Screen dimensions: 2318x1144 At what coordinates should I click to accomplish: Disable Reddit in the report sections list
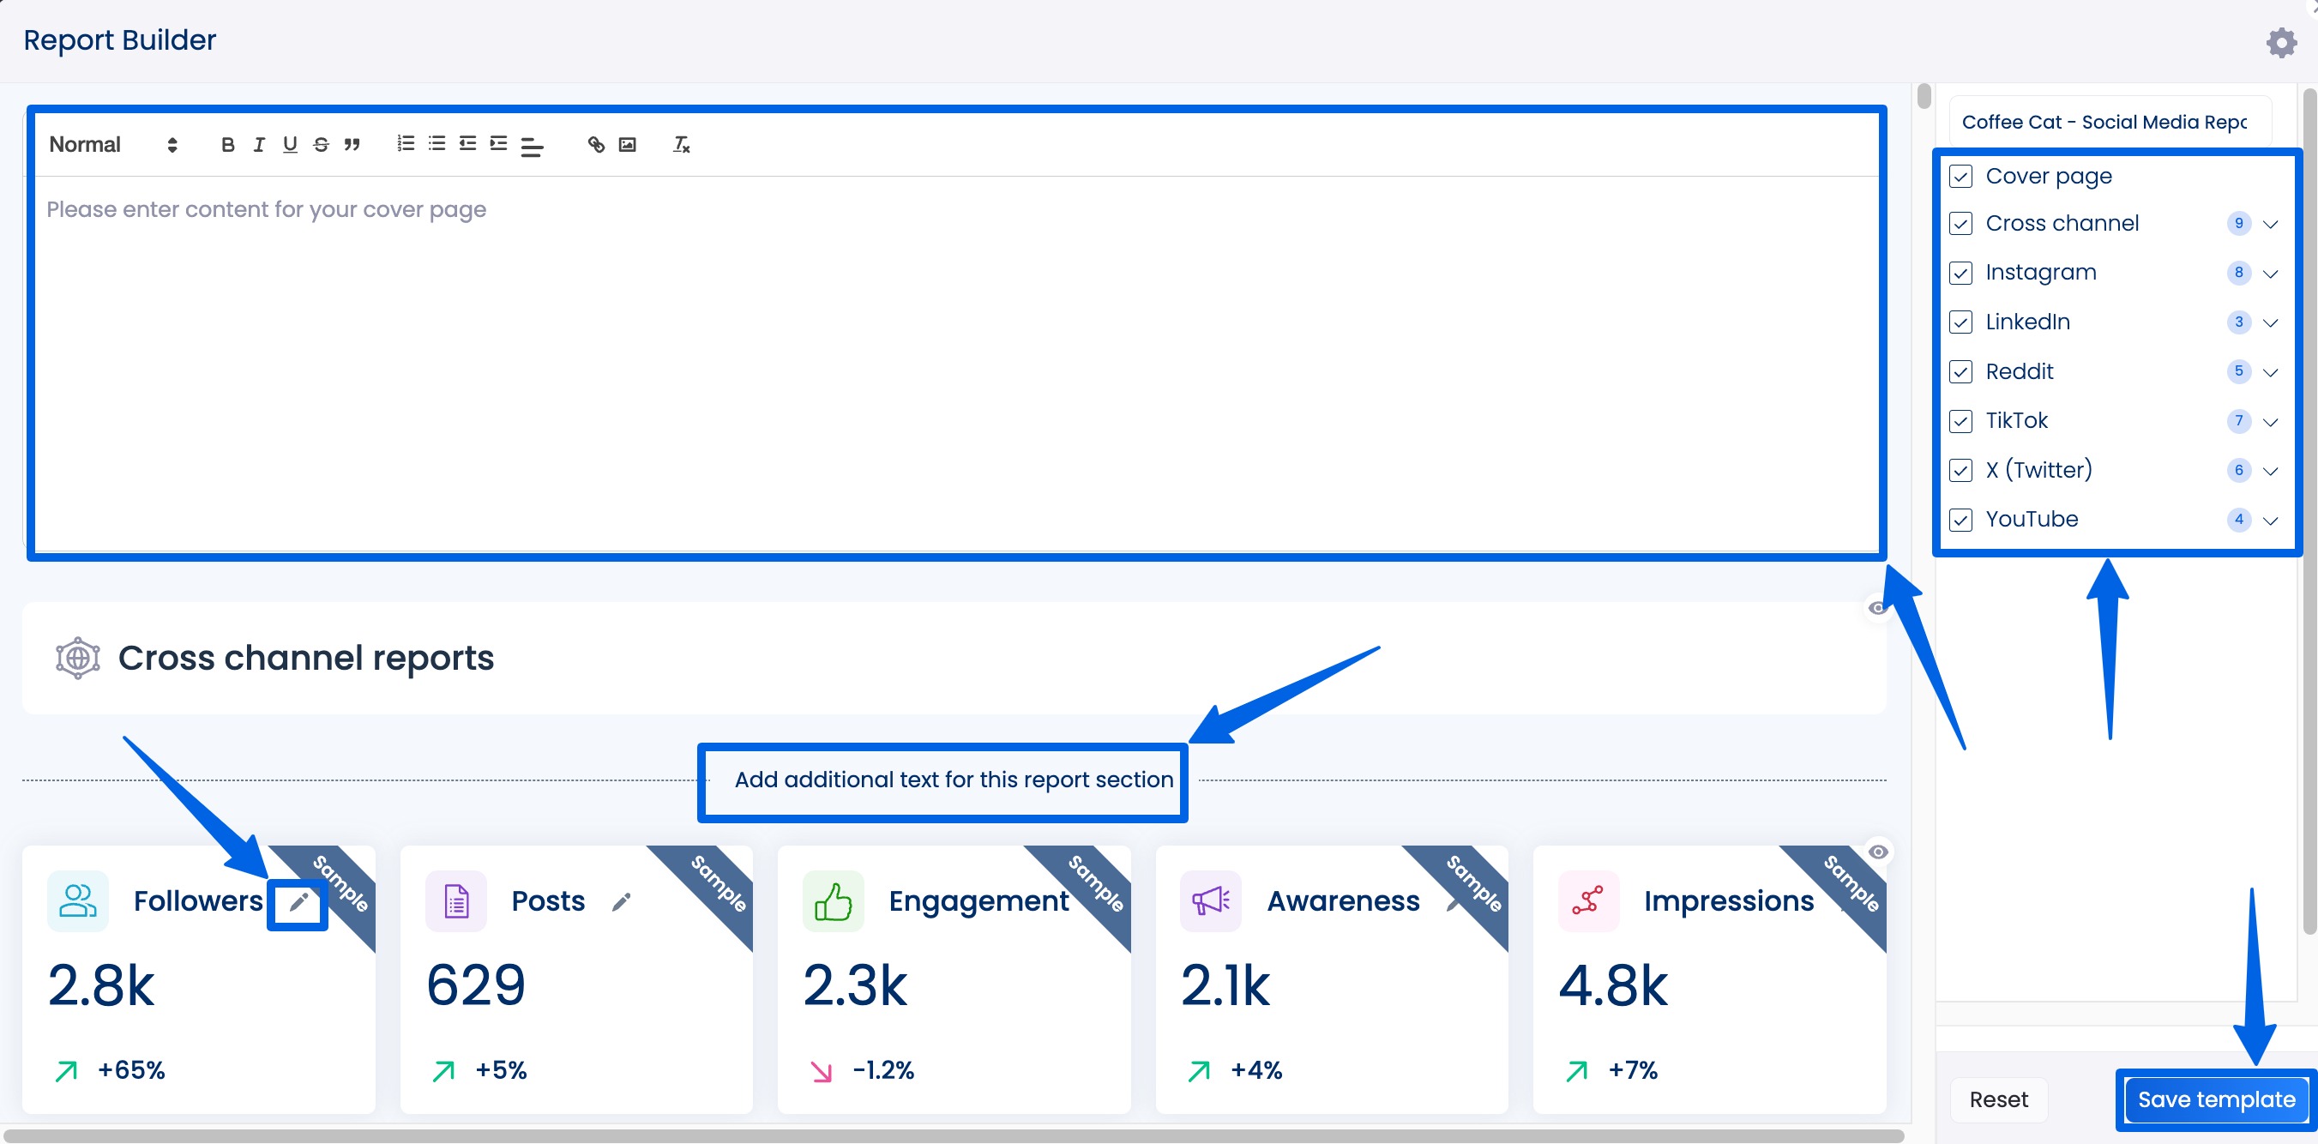1963,370
